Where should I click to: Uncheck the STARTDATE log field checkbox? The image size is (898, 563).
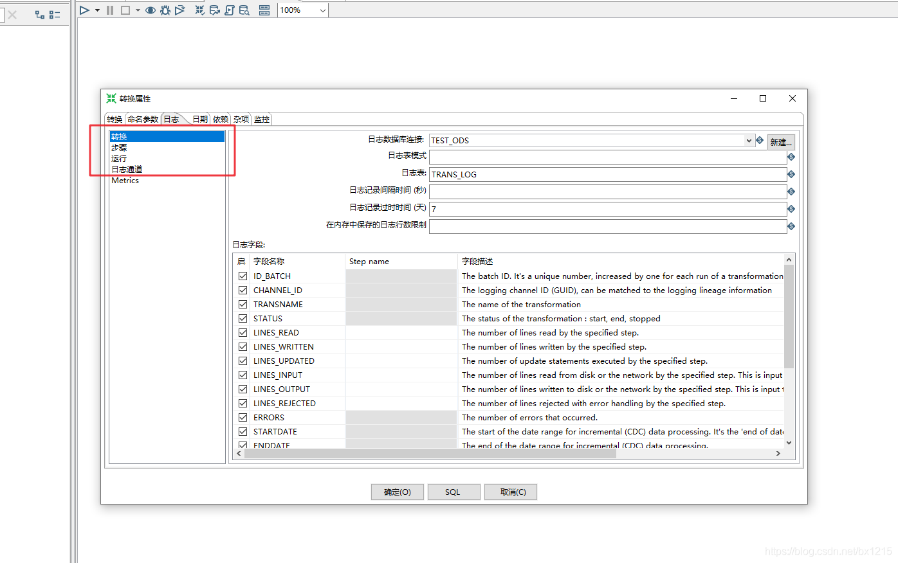coord(243,431)
